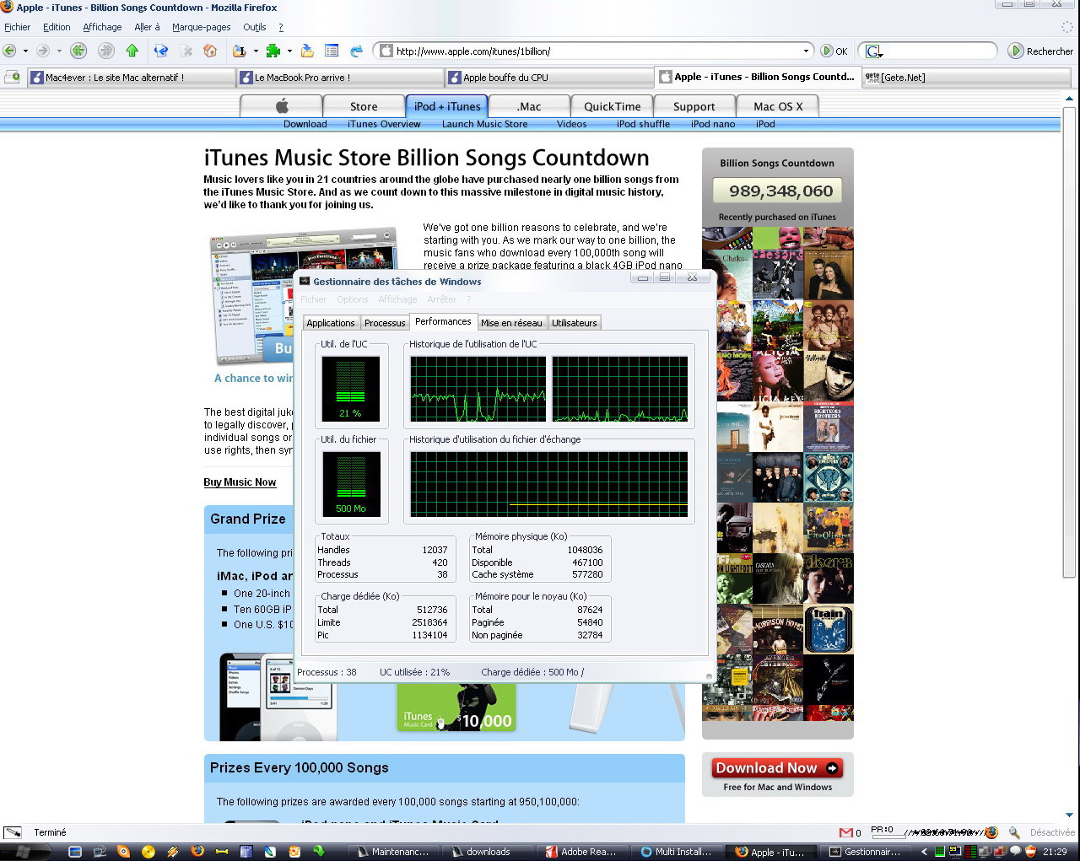Click the green puzzle-piece extensions icon
The width and height of the screenshot is (1080, 861).
(273, 51)
